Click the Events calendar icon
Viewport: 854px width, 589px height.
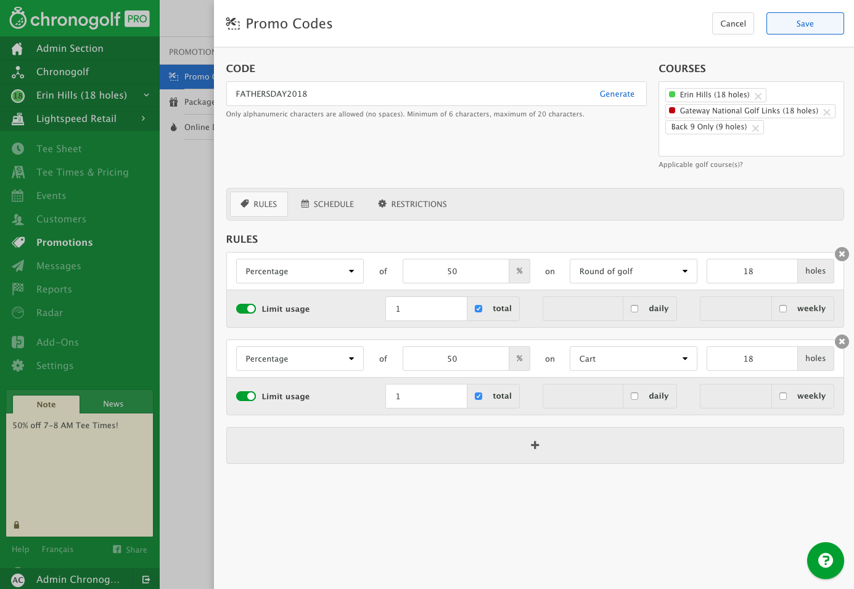pos(18,196)
